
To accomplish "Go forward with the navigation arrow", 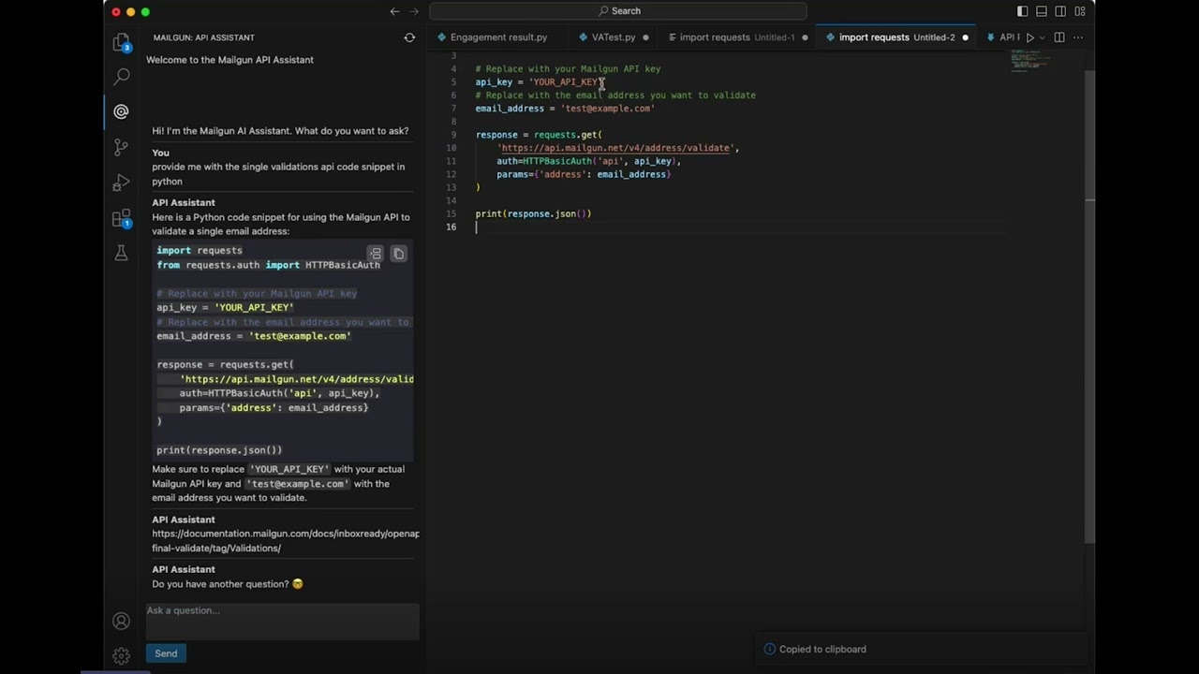I will click(414, 11).
